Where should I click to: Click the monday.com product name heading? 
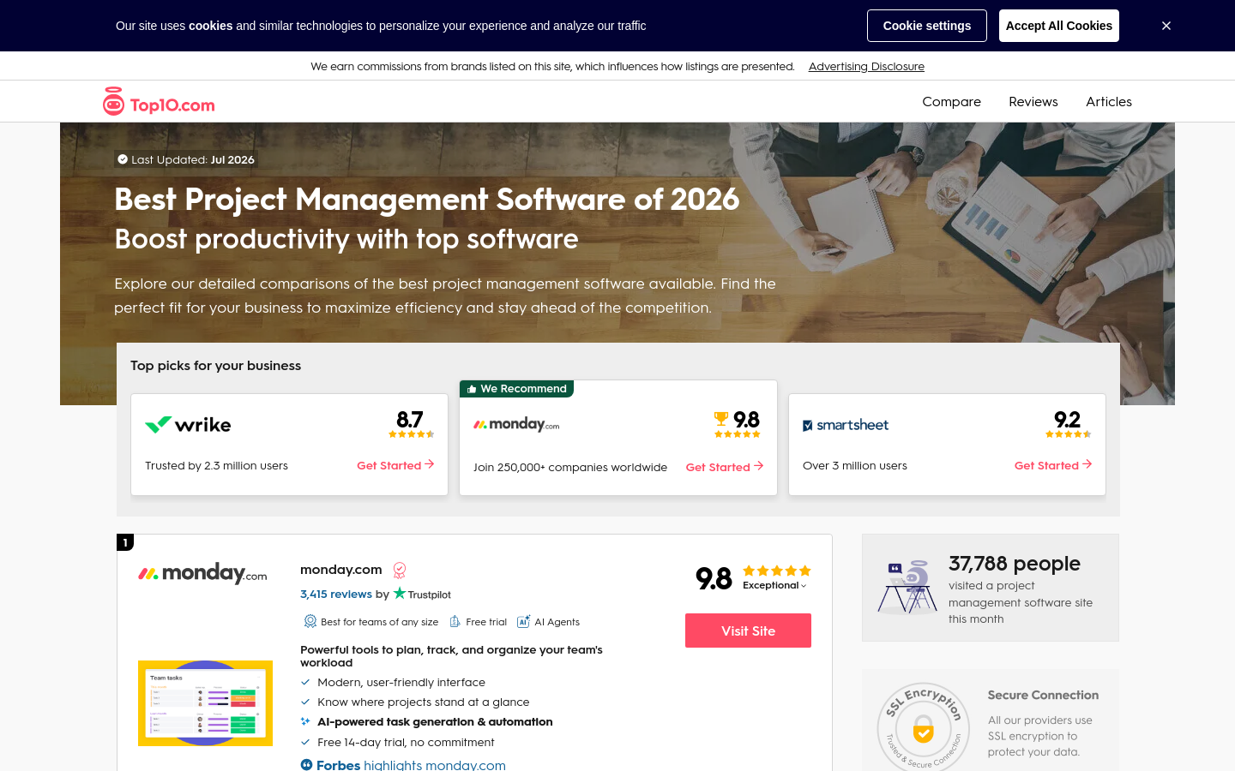pyautogui.click(x=341, y=570)
